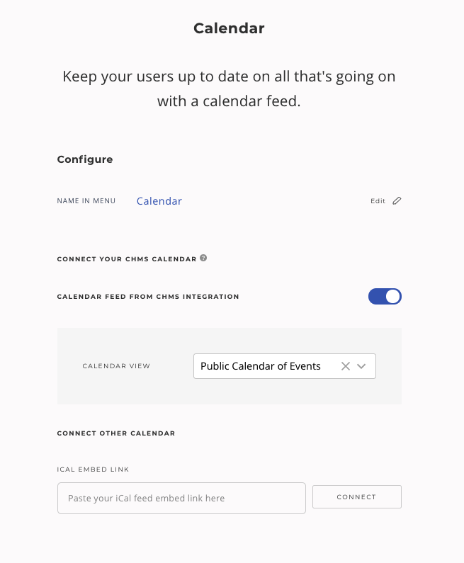Click the Connect Your ChMS Calendar heading
The image size is (464, 563).
[x=126, y=259]
